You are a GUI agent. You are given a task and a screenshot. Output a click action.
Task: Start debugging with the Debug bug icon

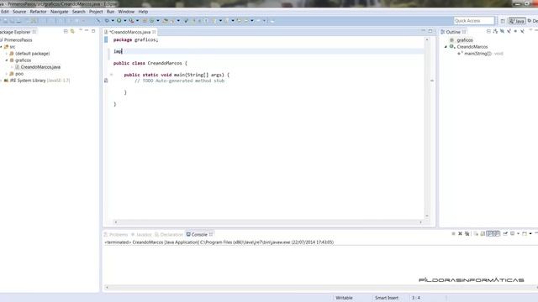107,20
